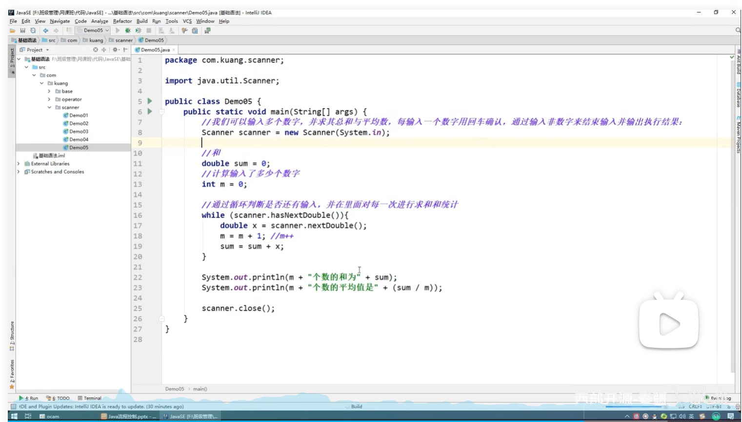The height and width of the screenshot is (422, 742).
Task: Open the notification center taskbar icon
Action: 730,416
